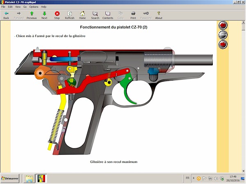Click the action center flag tray icon

pos(205,178)
